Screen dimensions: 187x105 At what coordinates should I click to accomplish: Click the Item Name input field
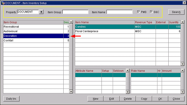tap(119, 12)
